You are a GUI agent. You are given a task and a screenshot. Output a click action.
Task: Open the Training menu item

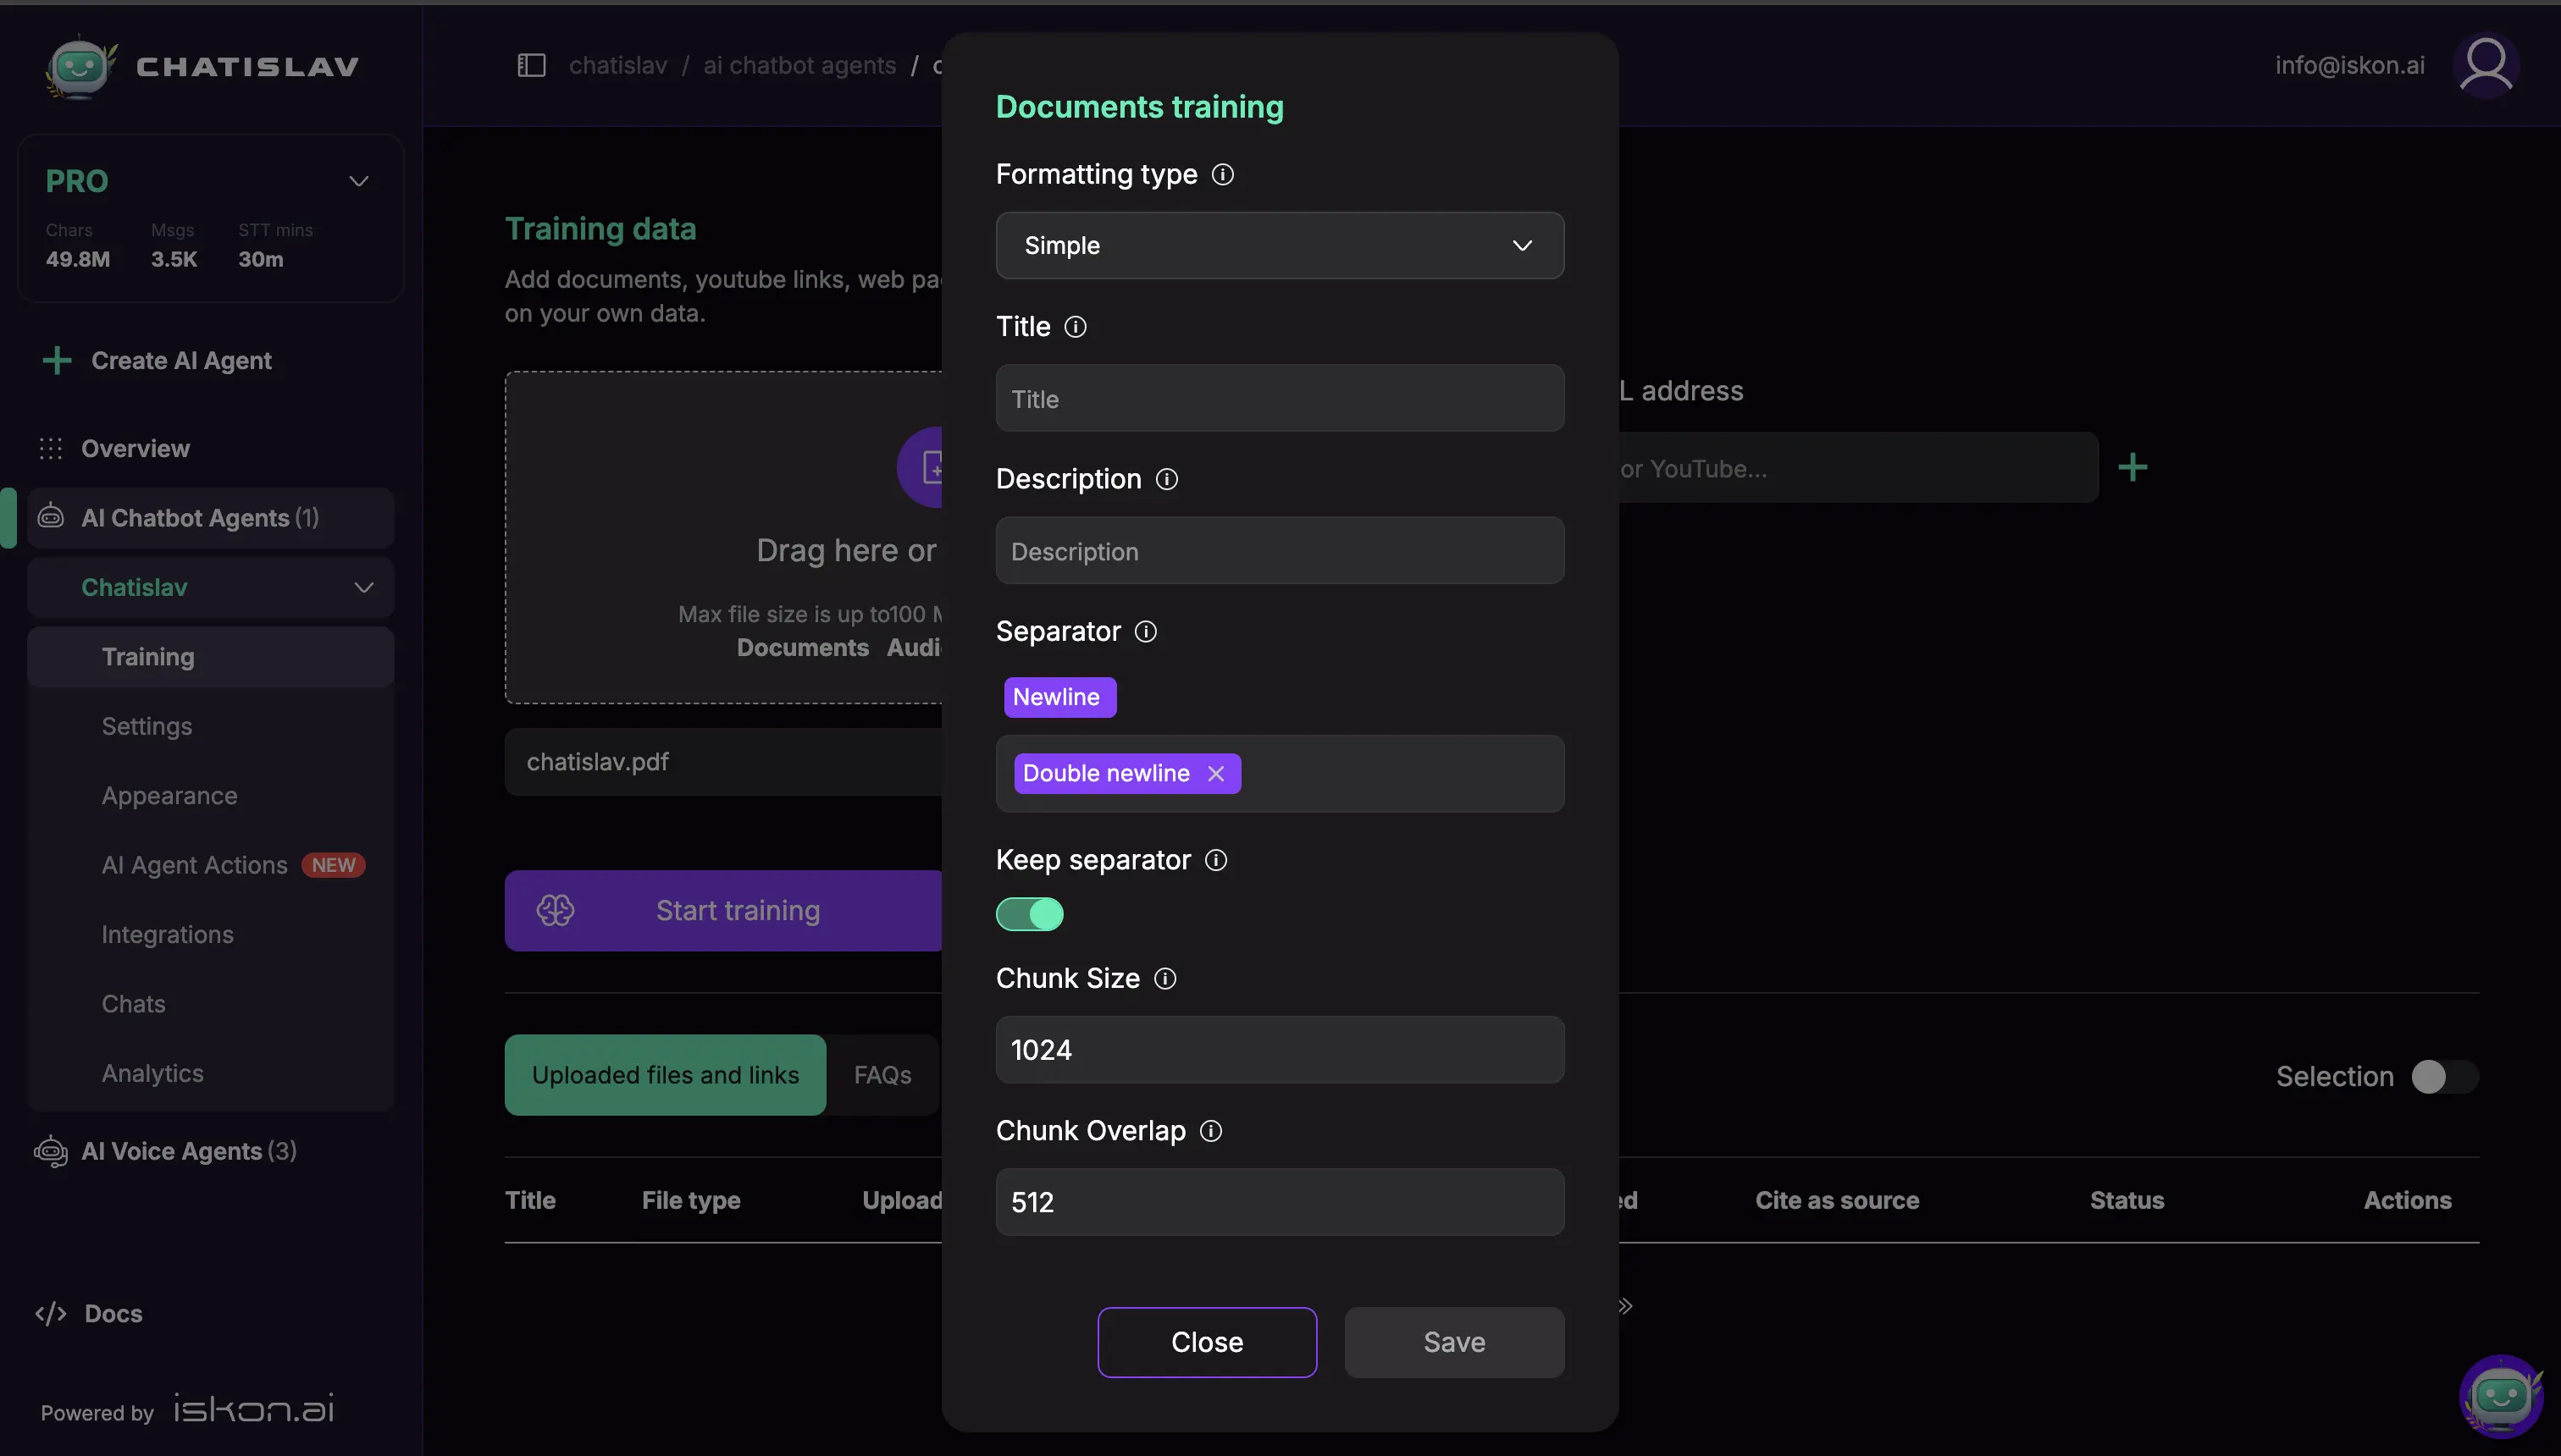[211, 657]
